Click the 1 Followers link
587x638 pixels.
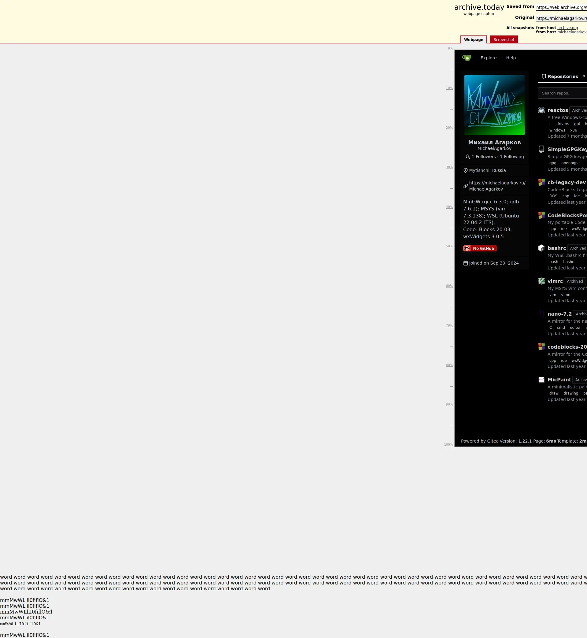(483, 157)
